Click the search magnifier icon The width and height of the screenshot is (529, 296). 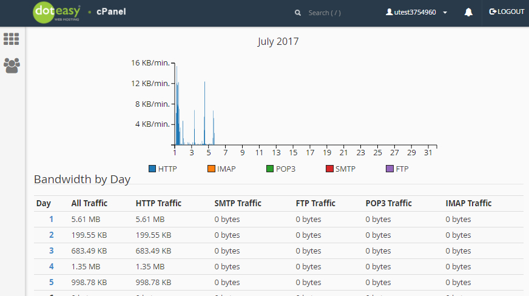point(297,13)
